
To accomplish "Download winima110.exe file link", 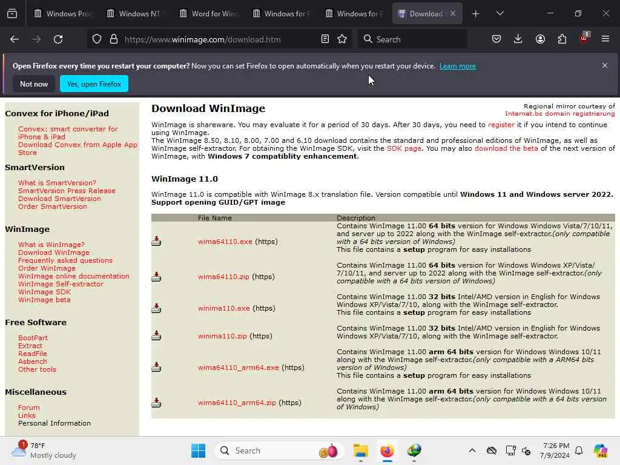I will pyautogui.click(x=224, y=308).
